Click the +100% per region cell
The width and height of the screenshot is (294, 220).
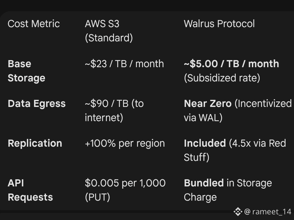coord(125,143)
